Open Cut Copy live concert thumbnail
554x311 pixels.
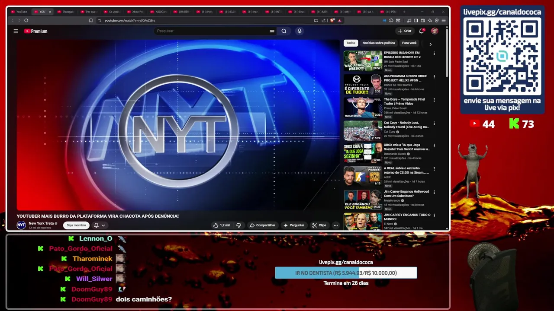pyautogui.click(x=363, y=130)
